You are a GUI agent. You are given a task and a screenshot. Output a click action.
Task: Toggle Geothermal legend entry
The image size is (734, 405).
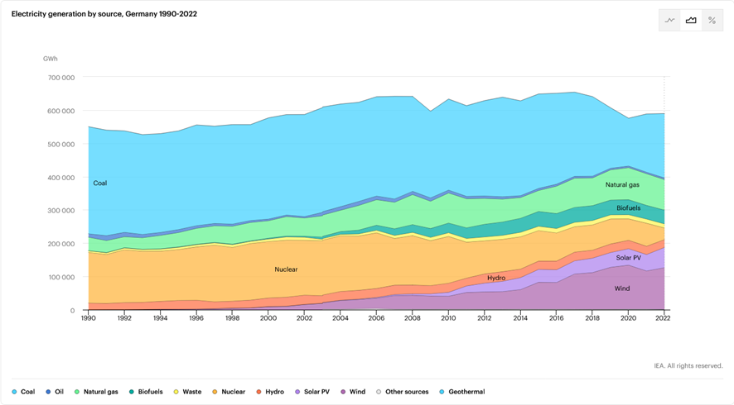point(462,392)
